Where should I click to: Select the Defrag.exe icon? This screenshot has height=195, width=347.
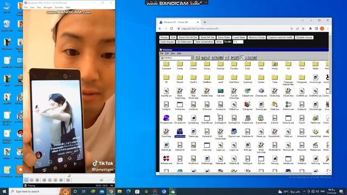click(247, 106)
